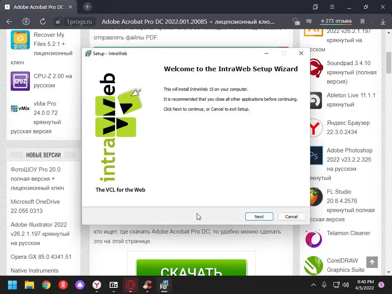Open Recover My Files thumbnail icon
Image resolution: width=392 pixels, height=294 pixels.
[x=20, y=40]
